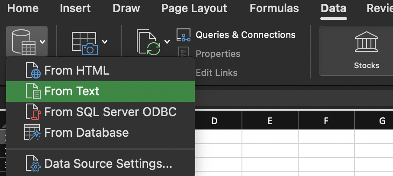Click the Refresh All icon
The image size is (393, 176).
click(x=148, y=42)
